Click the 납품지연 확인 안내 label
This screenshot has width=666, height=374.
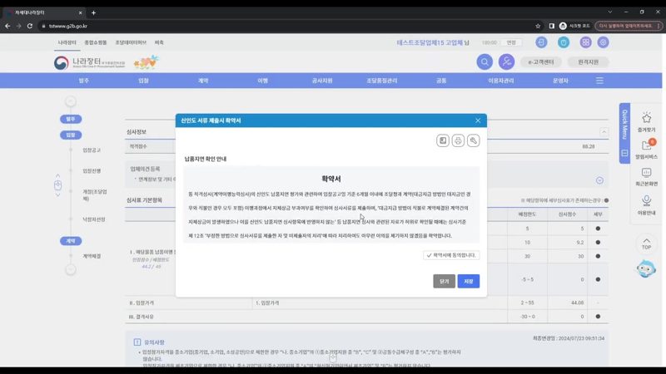coord(206,159)
